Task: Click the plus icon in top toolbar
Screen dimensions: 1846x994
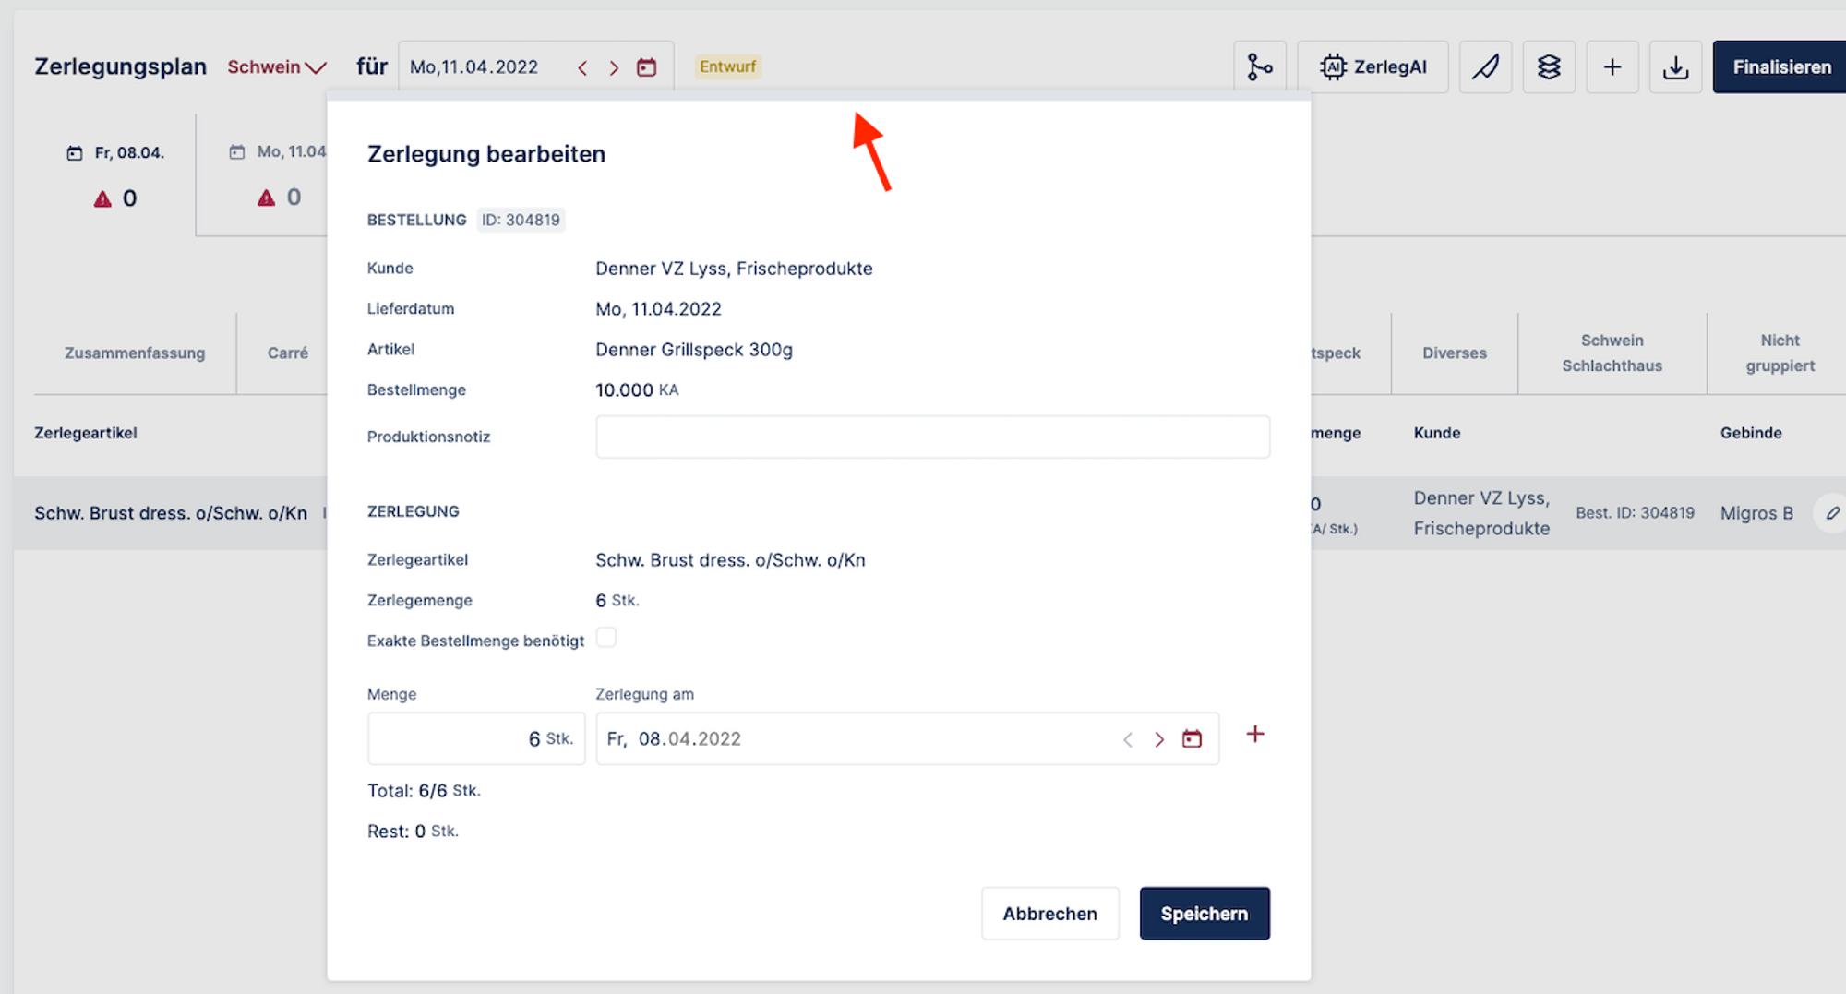Action: [1612, 67]
